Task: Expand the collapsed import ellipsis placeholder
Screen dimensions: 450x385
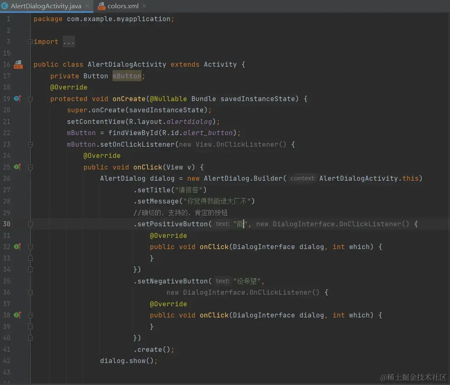Action: (69, 42)
